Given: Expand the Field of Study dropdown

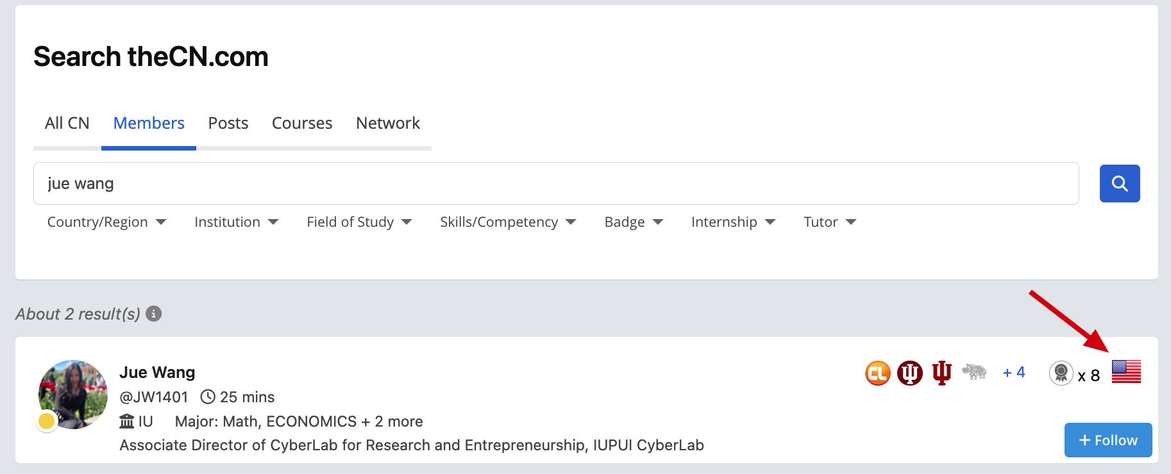Looking at the screenshot, I should point(359,222).
